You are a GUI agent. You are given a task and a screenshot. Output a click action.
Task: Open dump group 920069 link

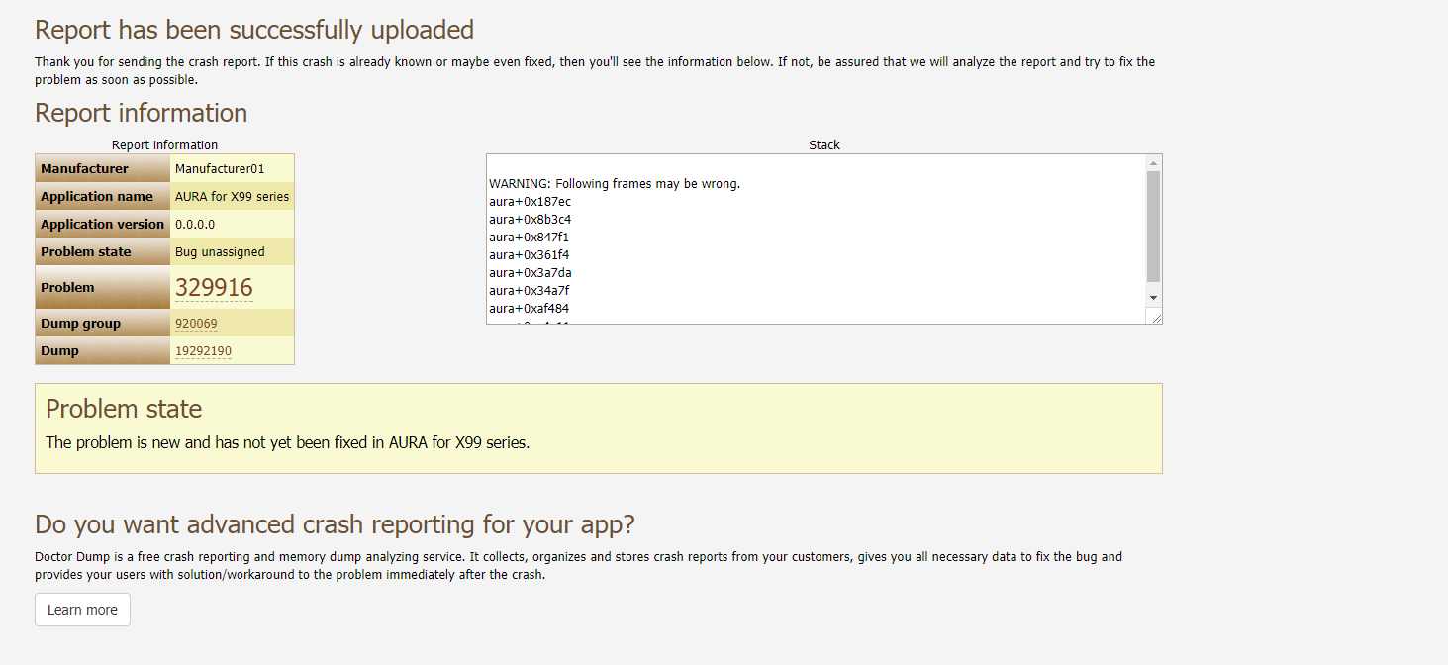[196, 324]
